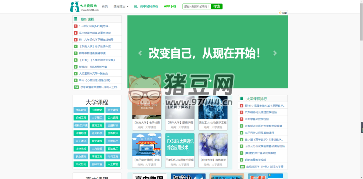
Task: Open the 【清华大学】逻辑学概 course thumbnail
Action: click(180, 107)
